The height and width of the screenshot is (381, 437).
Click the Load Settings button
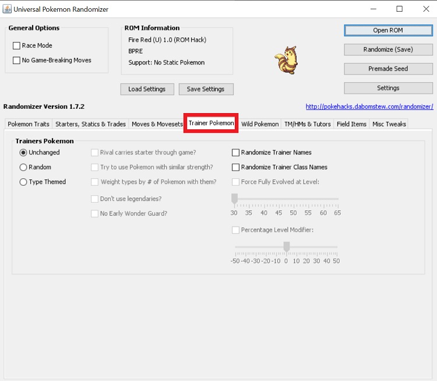click(147, 89)
